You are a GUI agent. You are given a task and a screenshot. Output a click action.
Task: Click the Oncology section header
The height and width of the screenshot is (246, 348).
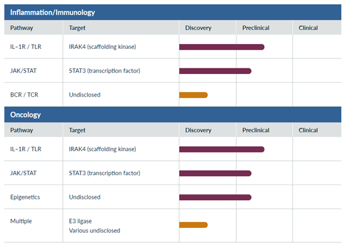click(173, 115)
